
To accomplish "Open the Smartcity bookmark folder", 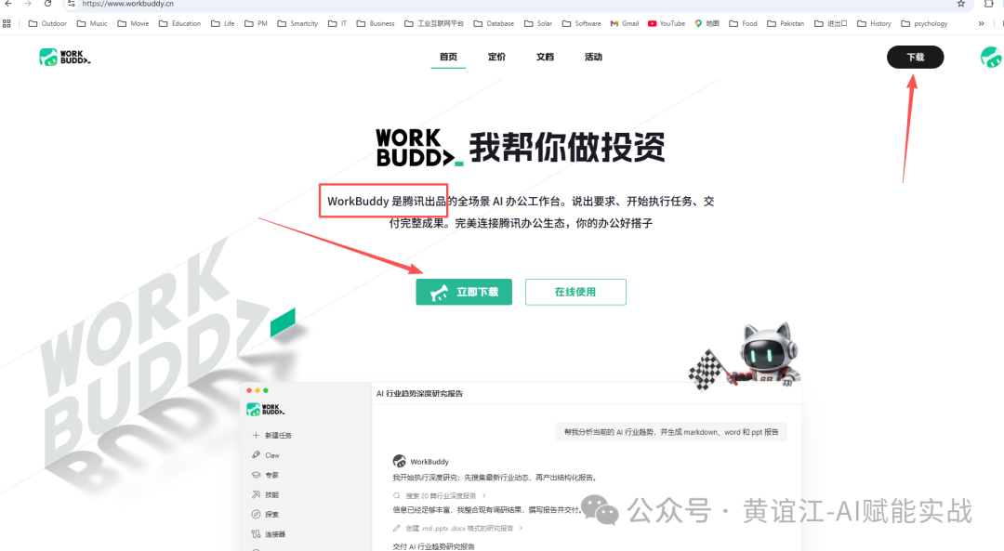I will [x=297, y=23].
